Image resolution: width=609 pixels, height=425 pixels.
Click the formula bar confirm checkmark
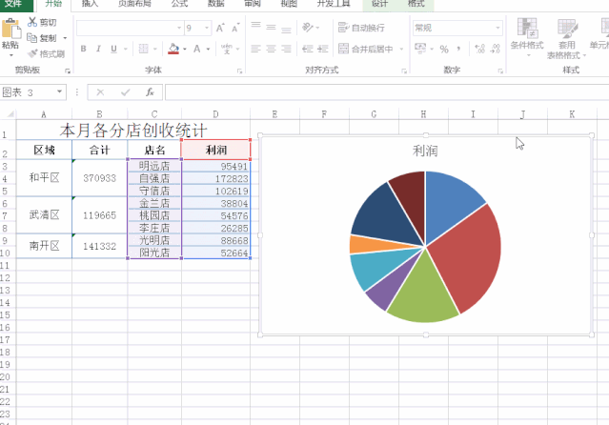tap(125, 92)
